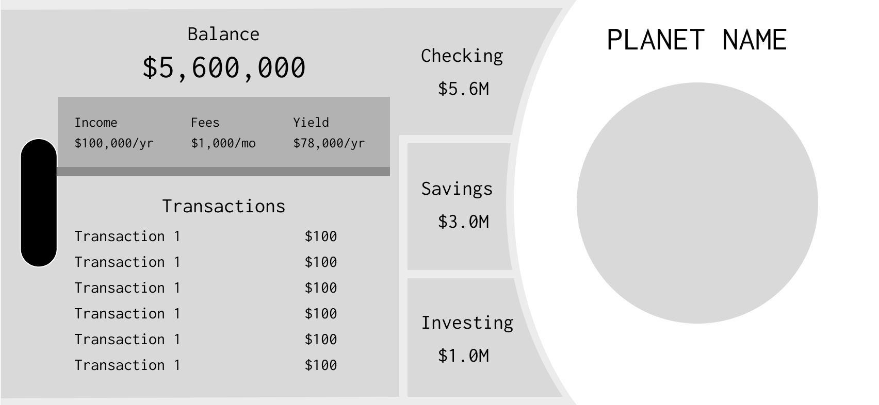The width and height of the screenshot is (879, 405).
Task: Select the Yield $78,000/yr stat
Action: point(329,133)
